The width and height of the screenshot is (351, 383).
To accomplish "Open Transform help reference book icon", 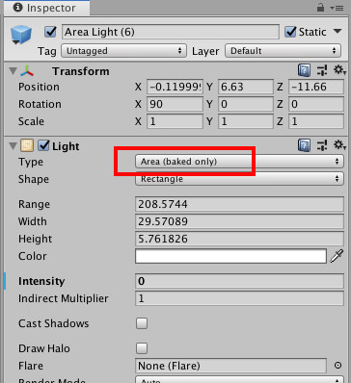I will point(304,70).
